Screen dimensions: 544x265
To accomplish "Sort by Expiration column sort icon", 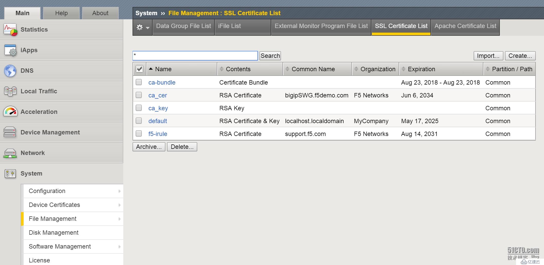I will pyautogui.click(x=404, y=69).
